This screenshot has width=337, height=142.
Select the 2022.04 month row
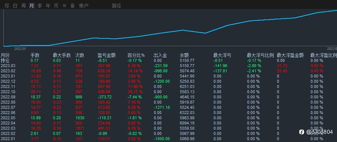[169, 123]
